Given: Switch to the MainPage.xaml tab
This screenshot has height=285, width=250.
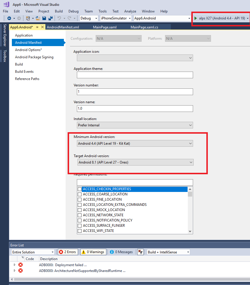Looking at the screenshot, I should pyautogui.click(x=105, y=27).
